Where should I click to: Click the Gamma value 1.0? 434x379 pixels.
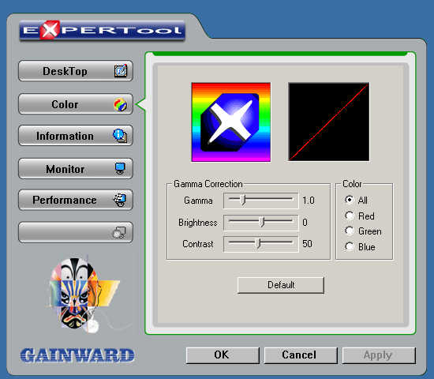point(309,201)
